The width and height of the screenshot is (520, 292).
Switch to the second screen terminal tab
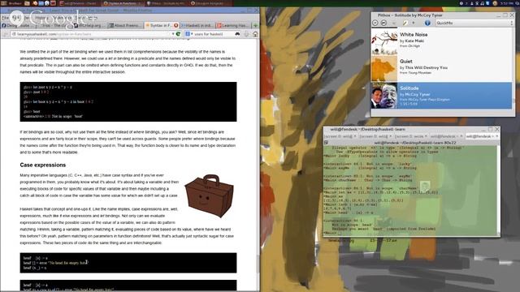375,136
